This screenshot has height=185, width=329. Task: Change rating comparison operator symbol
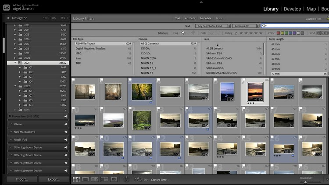click(x=236, y=33)
